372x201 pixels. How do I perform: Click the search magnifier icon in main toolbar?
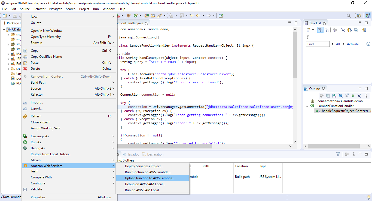(349, 16)
